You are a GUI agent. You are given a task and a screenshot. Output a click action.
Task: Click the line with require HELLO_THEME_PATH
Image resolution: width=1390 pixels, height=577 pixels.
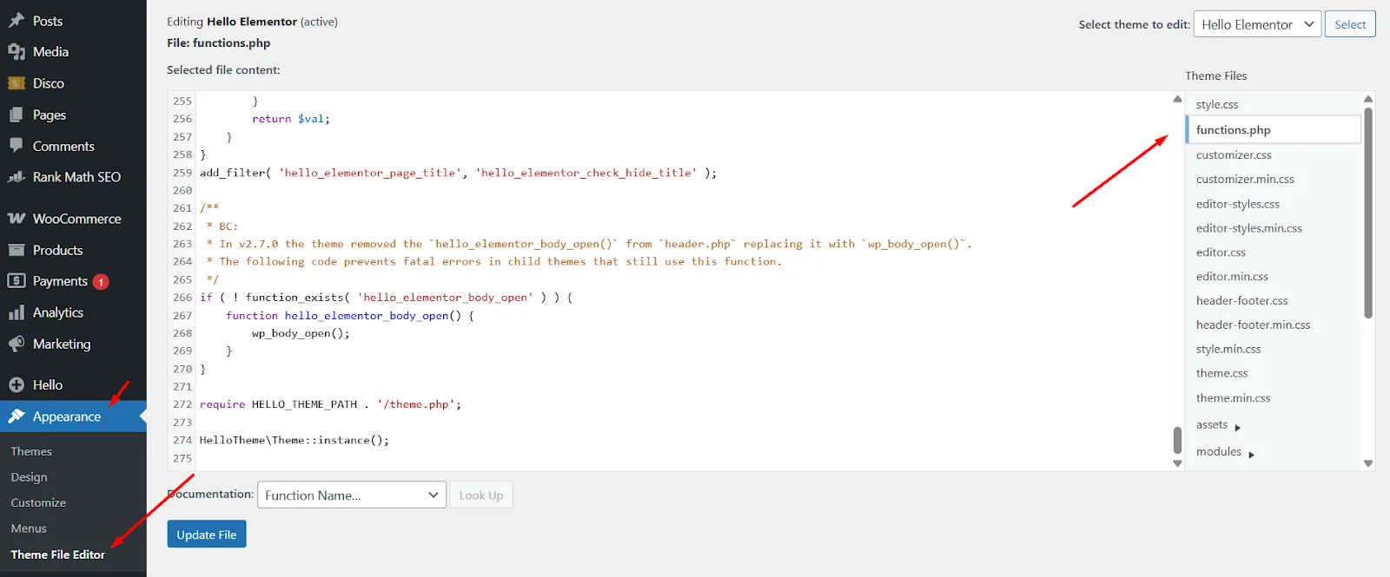[x=330, y=404]
